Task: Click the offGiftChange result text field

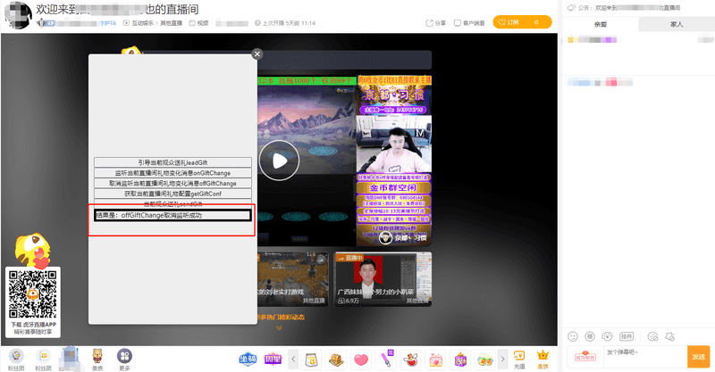Action: (172, 215)
